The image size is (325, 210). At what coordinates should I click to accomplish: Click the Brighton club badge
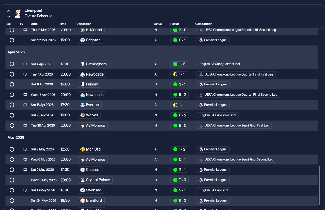tap(83, 40)
